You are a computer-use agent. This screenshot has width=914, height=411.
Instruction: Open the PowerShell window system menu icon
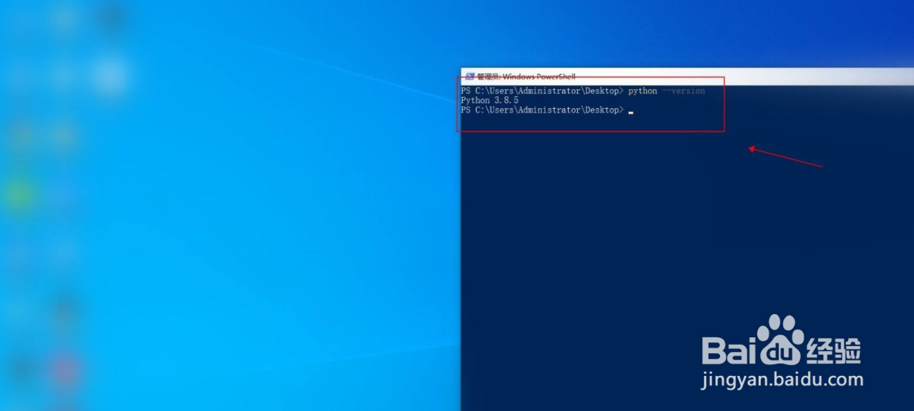click(469, 75)
